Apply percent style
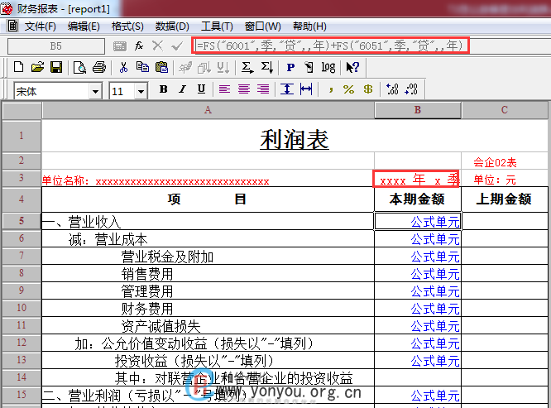This screenshot has width=551, height=408. [x=348, y=89]
